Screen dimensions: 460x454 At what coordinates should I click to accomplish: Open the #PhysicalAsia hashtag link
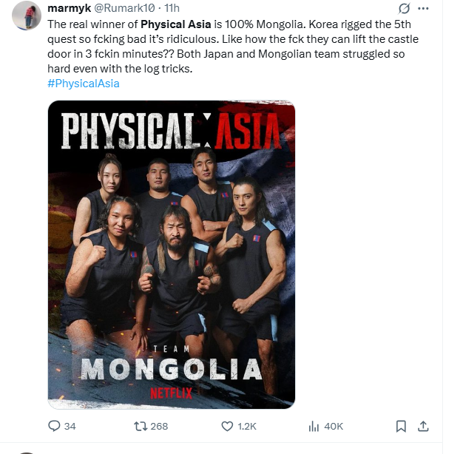84,84
